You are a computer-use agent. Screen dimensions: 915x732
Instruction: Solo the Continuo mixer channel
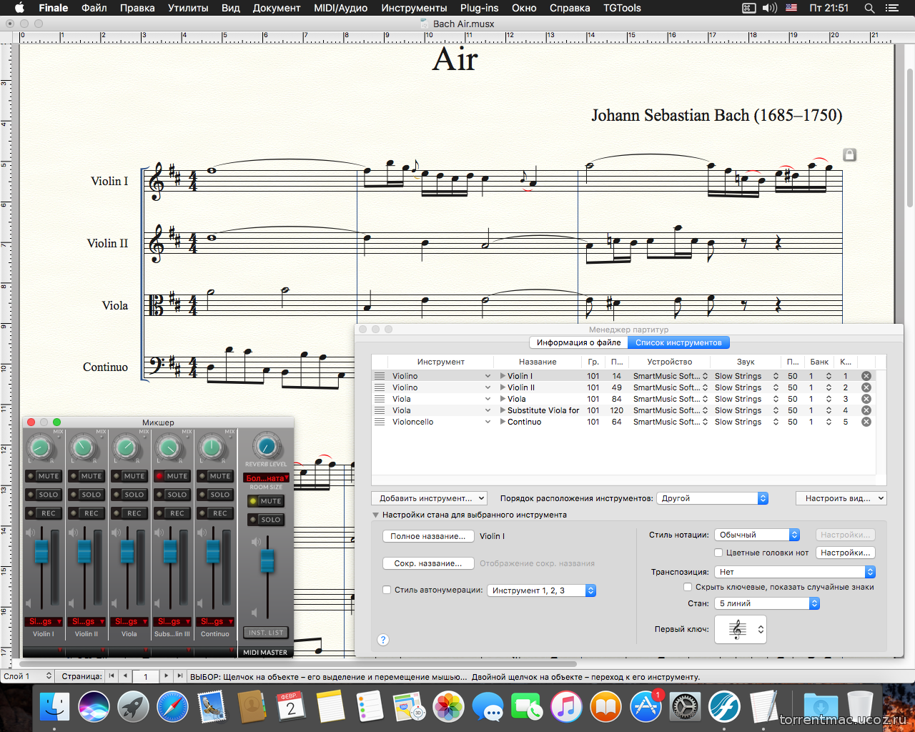pyautogui.click(x=215, y=495)
